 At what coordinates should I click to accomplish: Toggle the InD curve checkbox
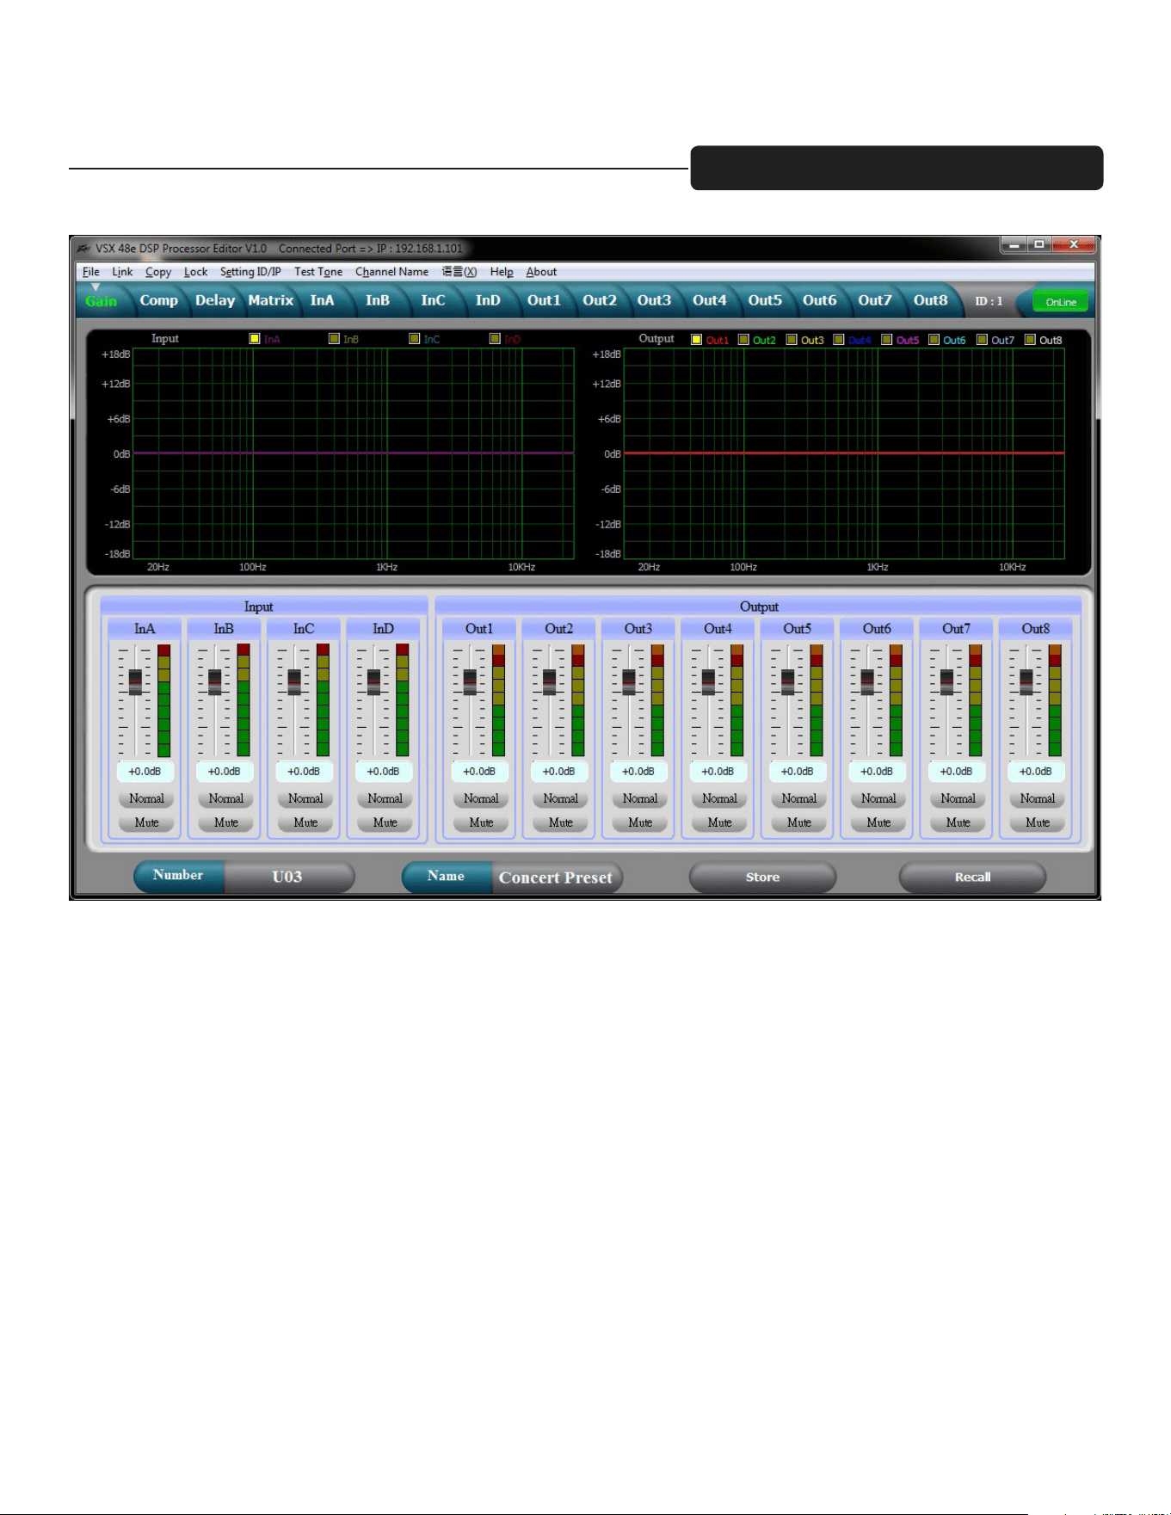(495, 339)
